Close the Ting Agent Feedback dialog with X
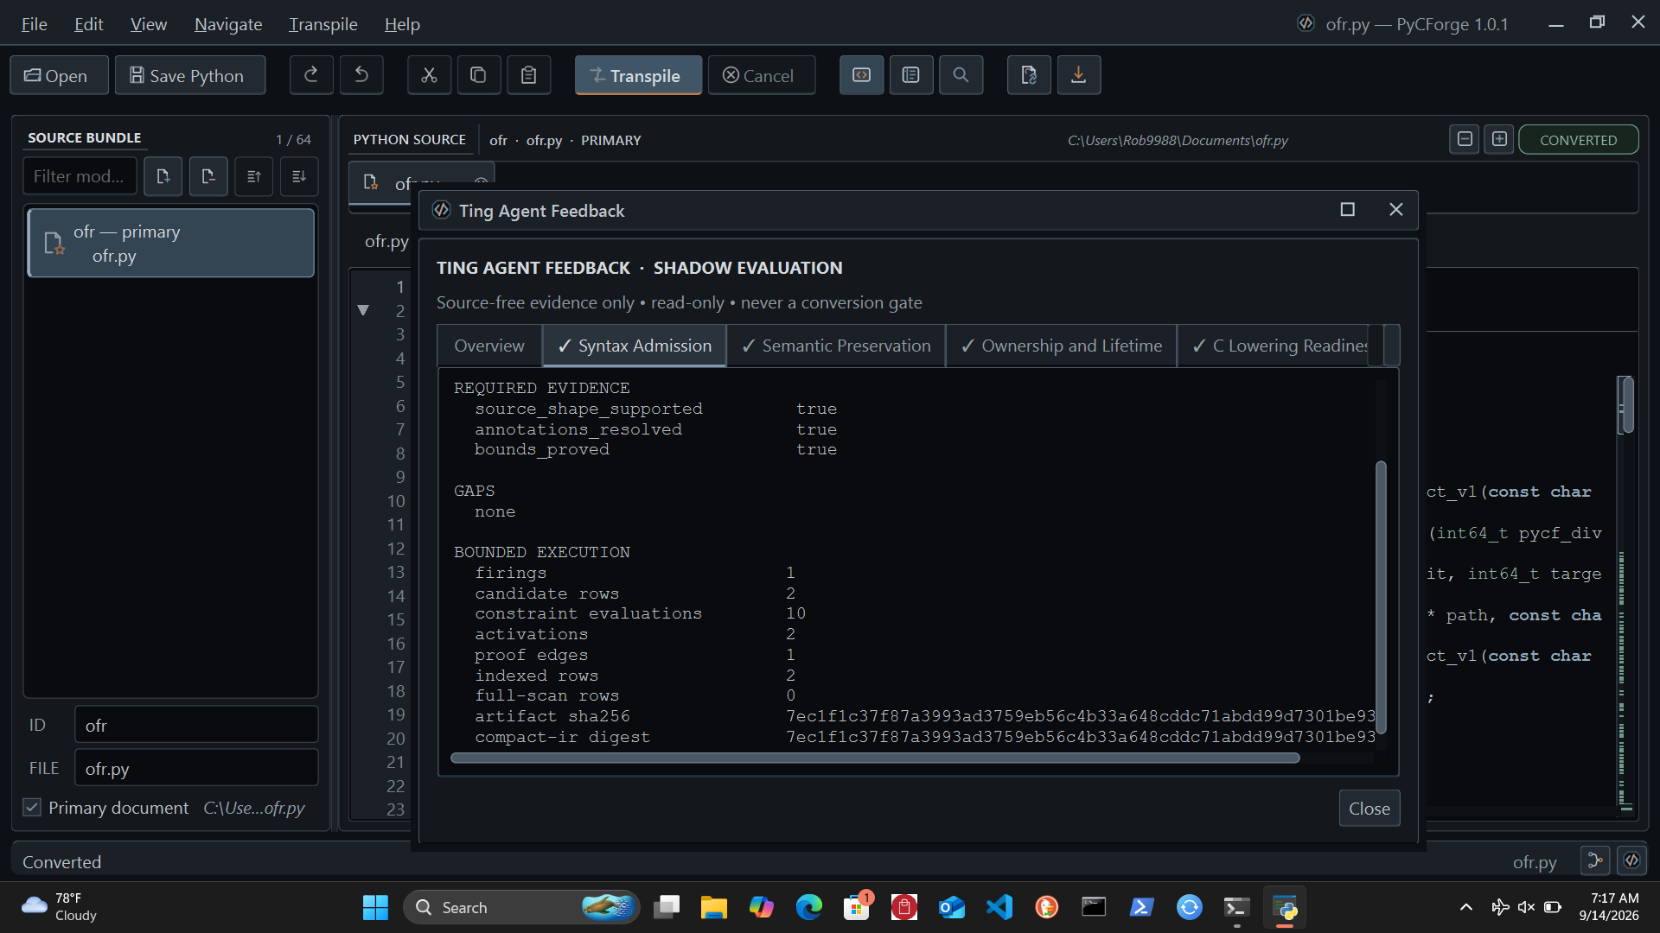The width and height of the screenshot is (1660, 933). tap(1396, 210)
